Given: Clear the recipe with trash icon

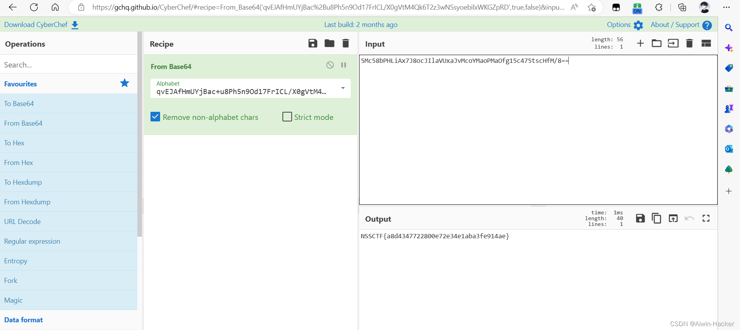Looking at the screenshot, I should tap(346, 43).
